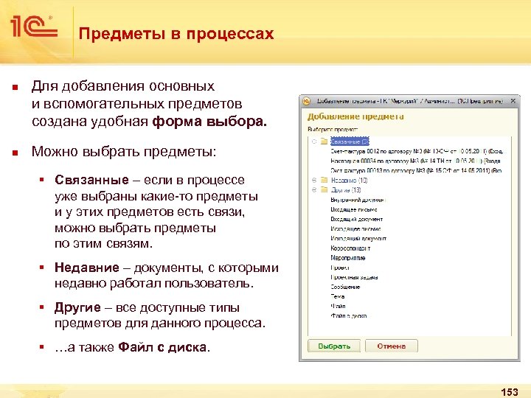This screenshot has height=398, width=531.
Task: Select the Другие (13) tree row
Action: pos(346,190)
